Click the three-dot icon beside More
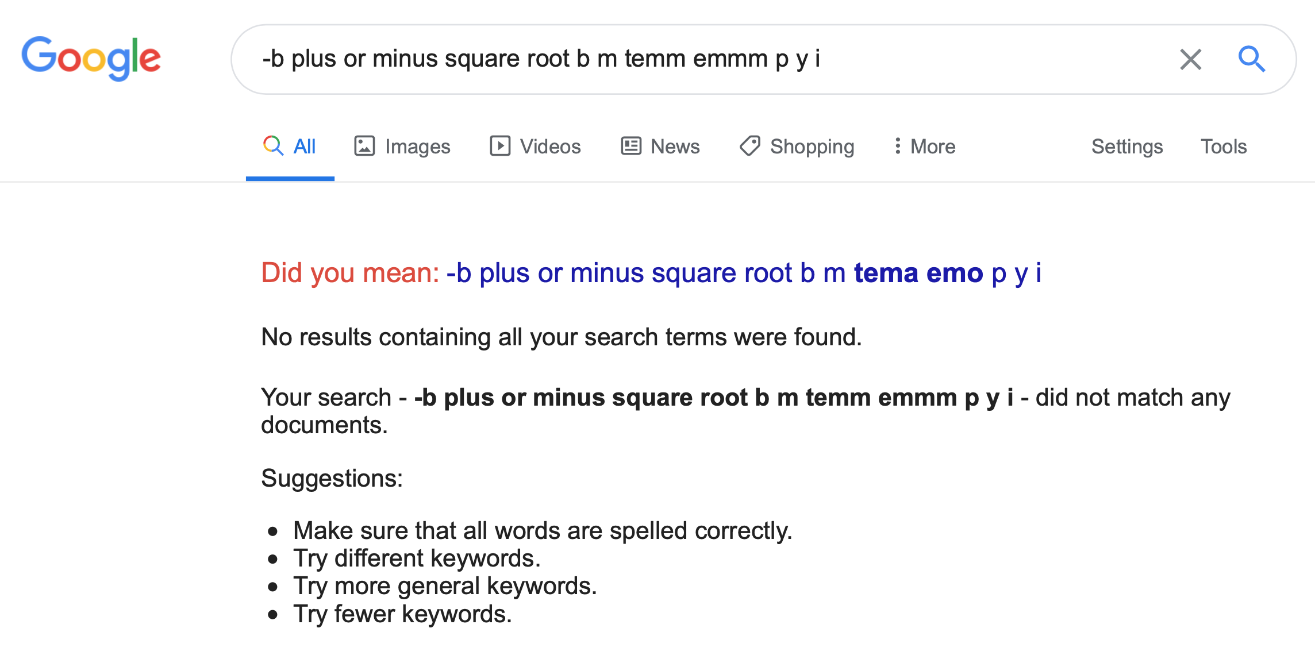The image size is (1315, 655). [x=897, y=146]
